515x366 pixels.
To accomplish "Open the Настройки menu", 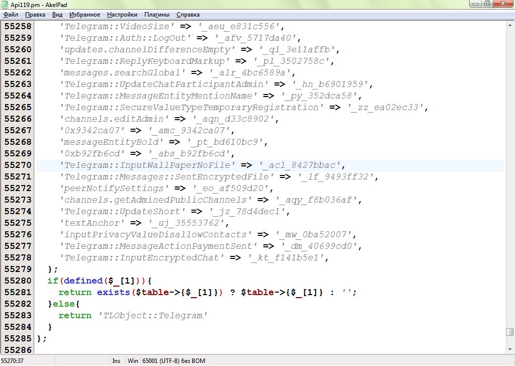I will click(x=122, y=15).
